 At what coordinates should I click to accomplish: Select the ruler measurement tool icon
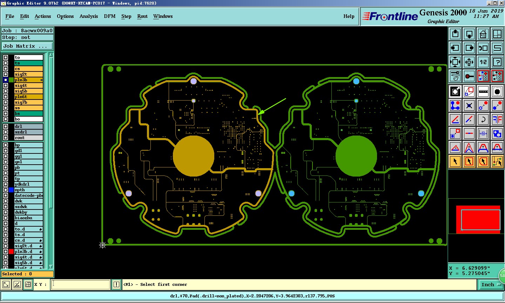pos(483,91)
